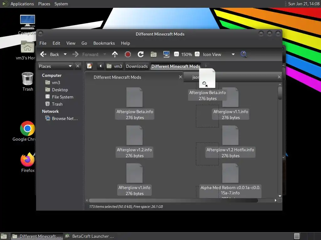Open the Home folder toolbar icon
Viewport: 321px width, 240px height.
pos(154,54)
